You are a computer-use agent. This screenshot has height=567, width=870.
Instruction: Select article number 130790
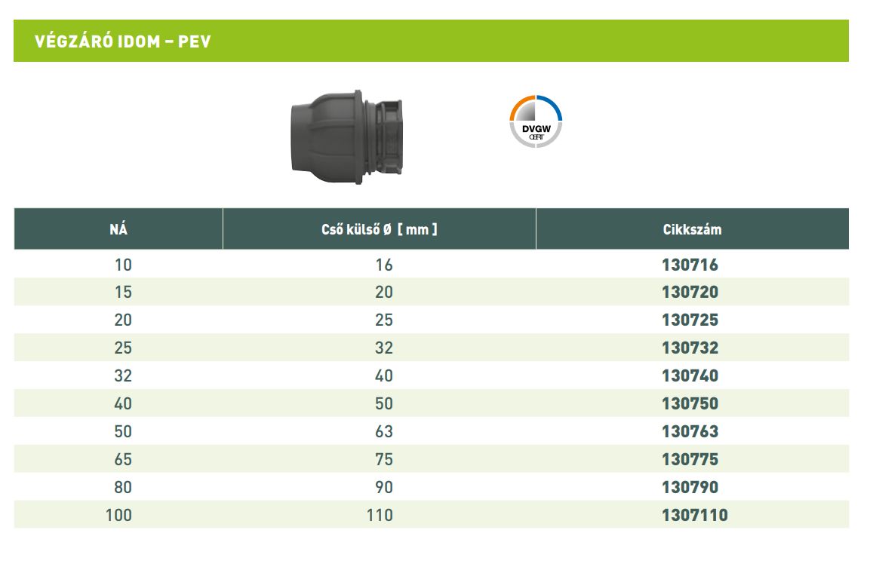pyautogui.click(x=690, y=487)
